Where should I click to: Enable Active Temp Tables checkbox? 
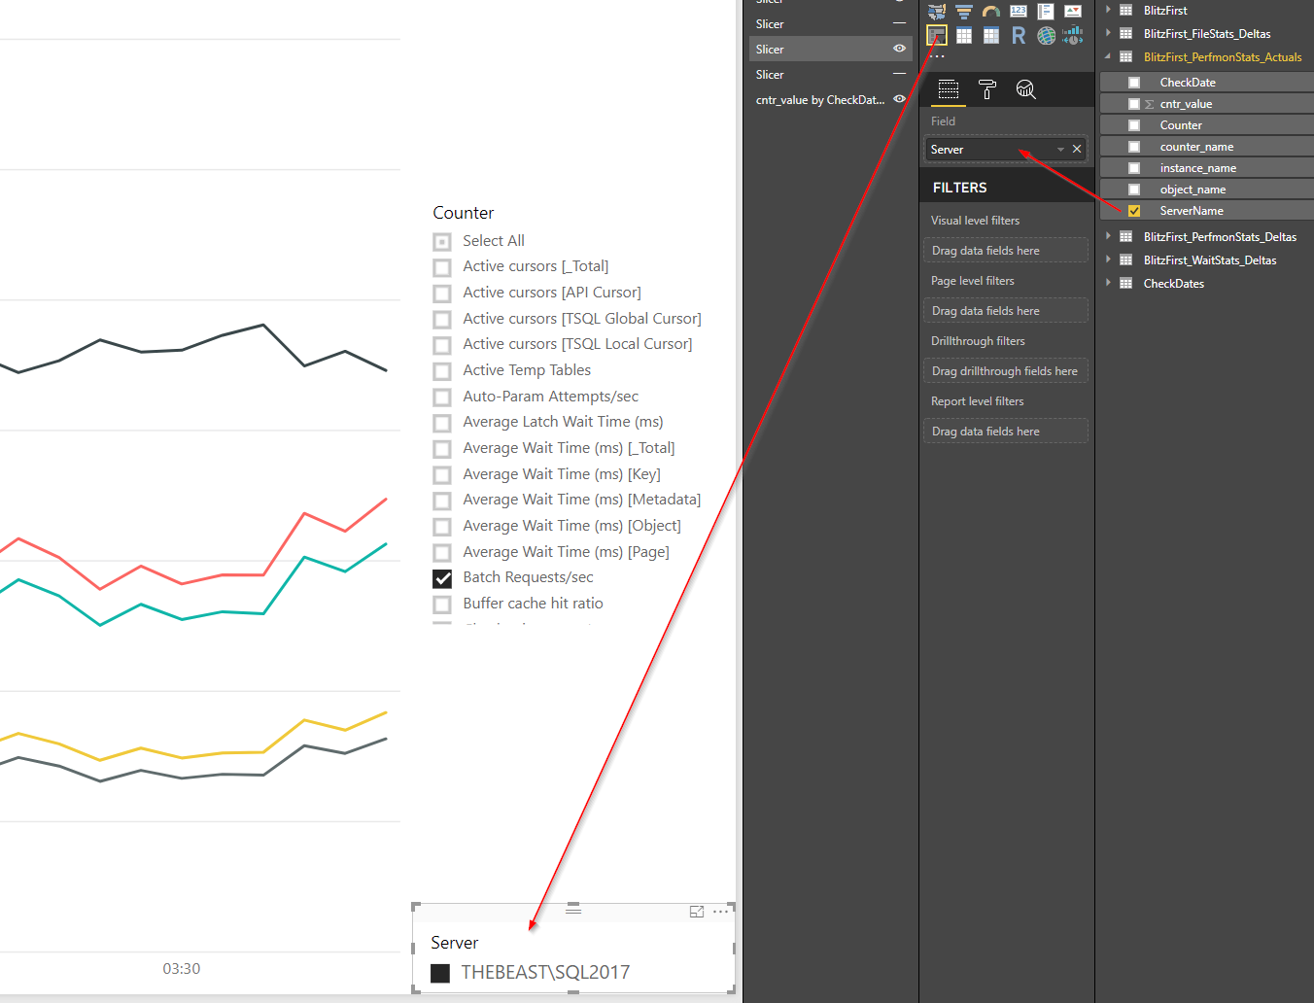coord(442,371)
